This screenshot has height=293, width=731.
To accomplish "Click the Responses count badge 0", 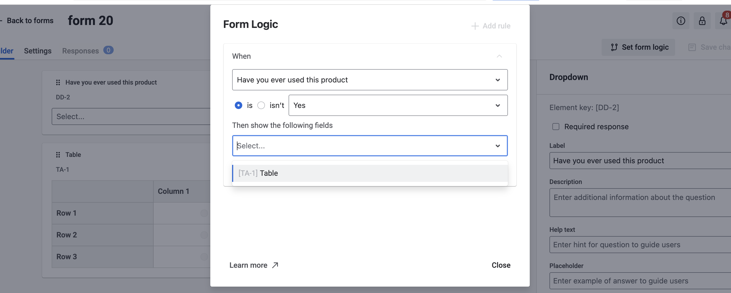I will tap(108, 50).
